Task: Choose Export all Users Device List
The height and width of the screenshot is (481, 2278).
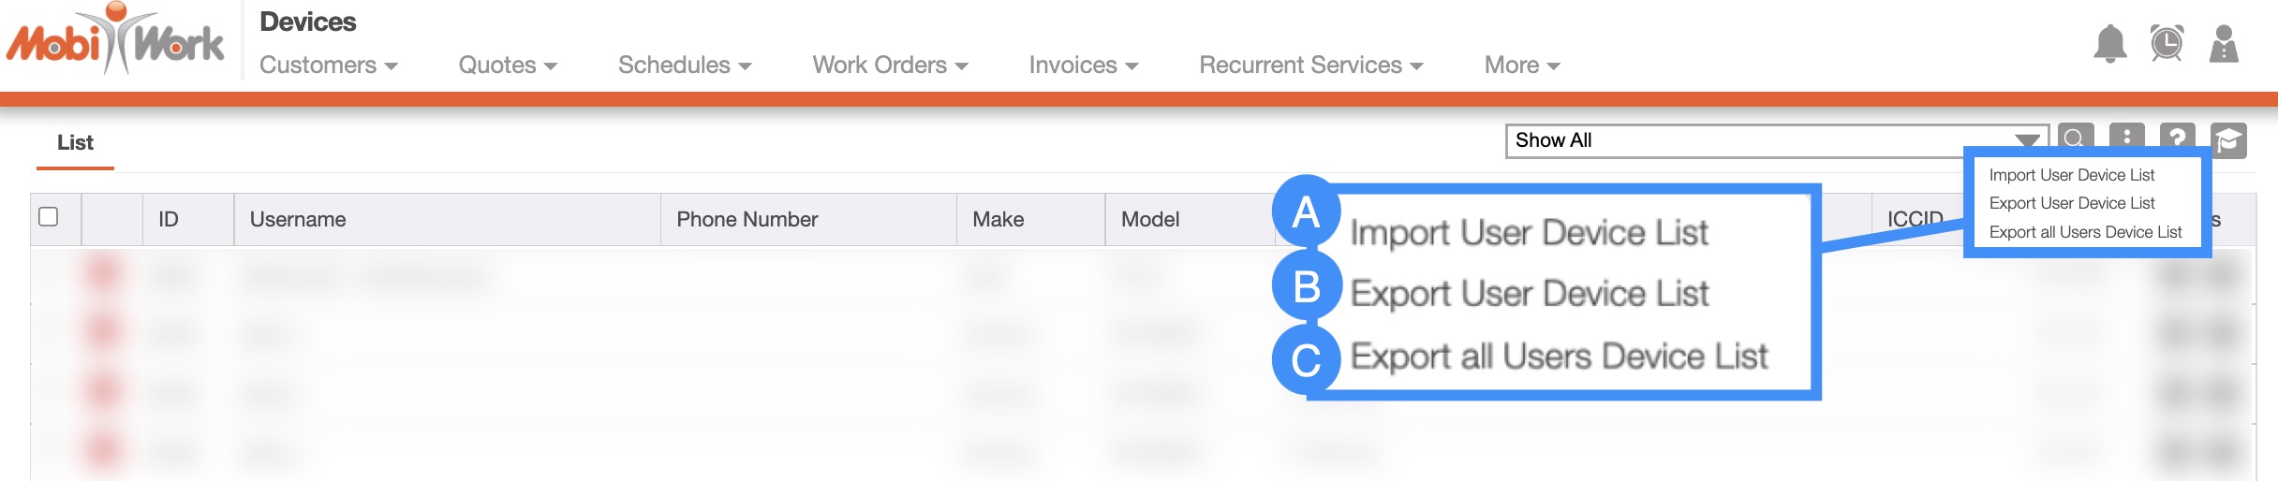Action: pyautogui.click(x=2085, y=232)
